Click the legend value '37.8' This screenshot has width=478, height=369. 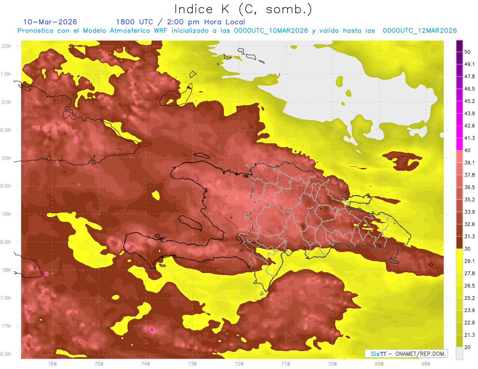[469, 175]
